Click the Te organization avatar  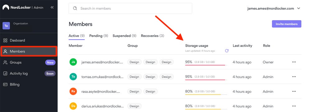pos(6,26)
